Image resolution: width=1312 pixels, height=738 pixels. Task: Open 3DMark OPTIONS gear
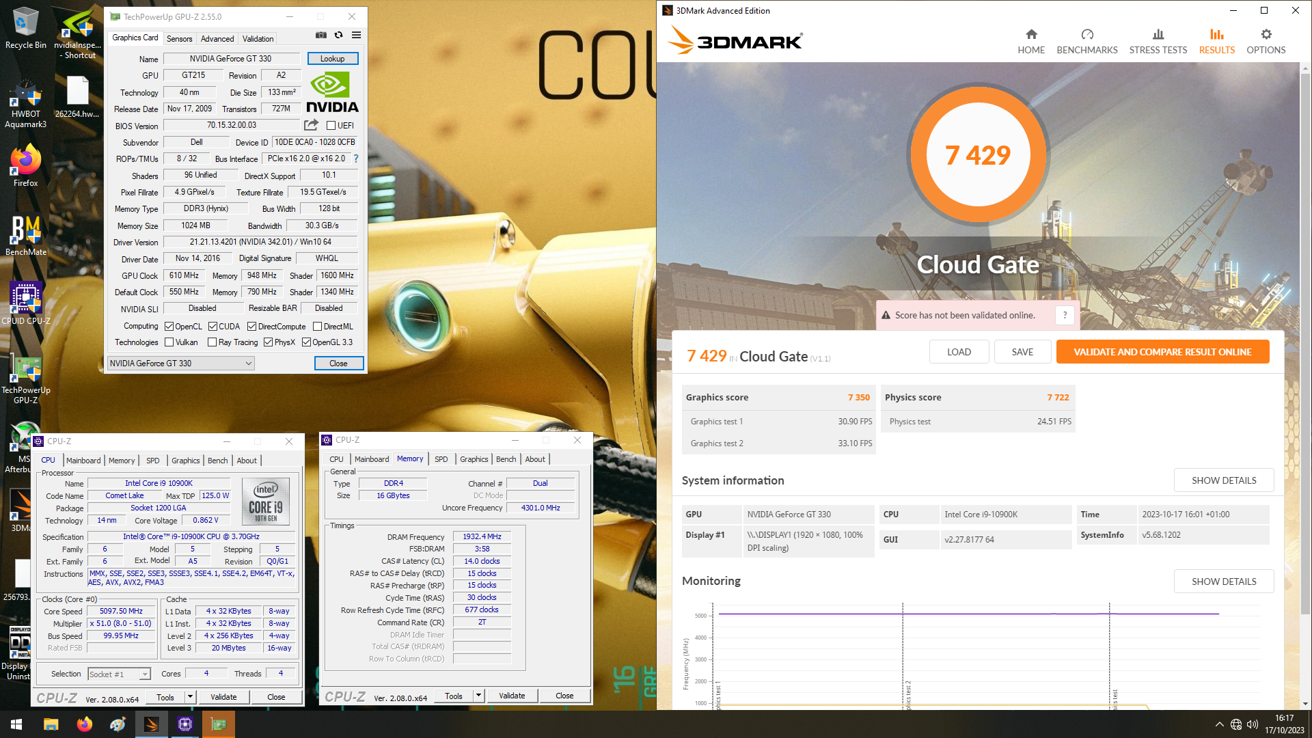(1266, 41)
